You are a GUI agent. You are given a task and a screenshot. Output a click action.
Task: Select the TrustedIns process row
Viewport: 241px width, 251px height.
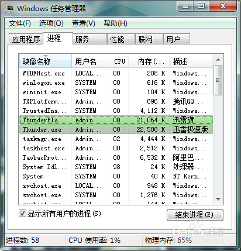(116, 111)
